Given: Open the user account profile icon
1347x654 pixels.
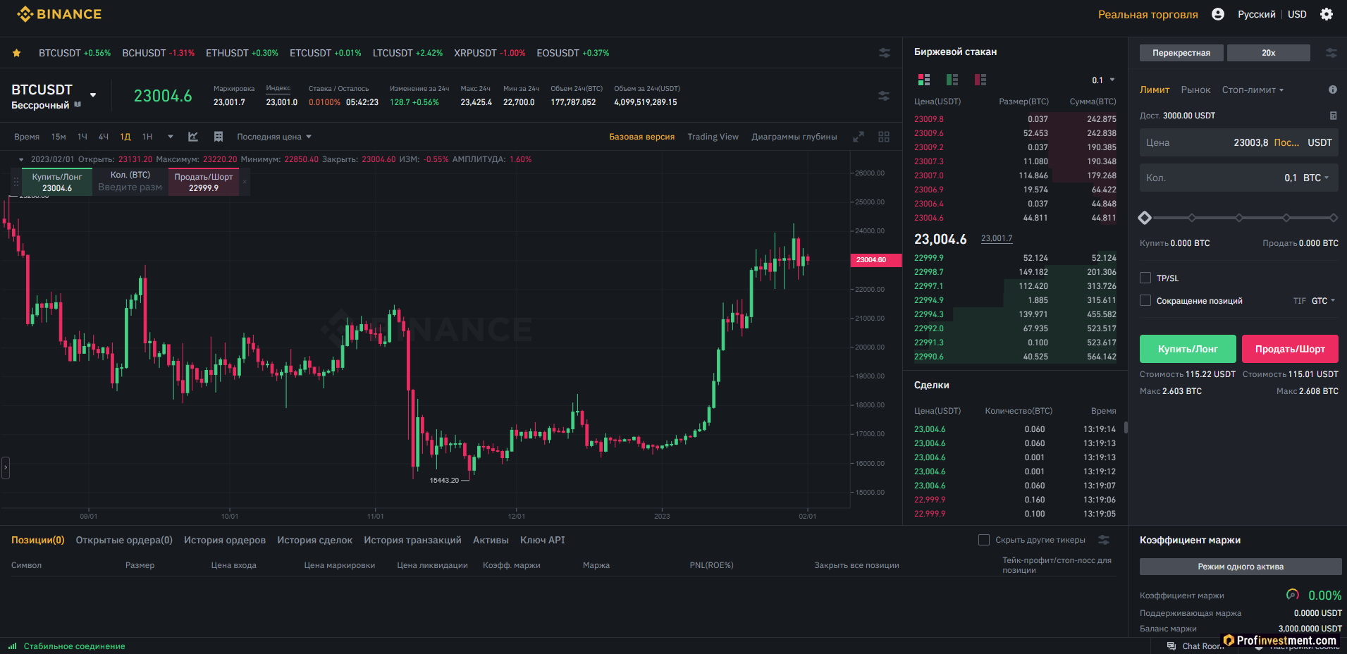Looking at the screenshot, I should pos(1218,14).
